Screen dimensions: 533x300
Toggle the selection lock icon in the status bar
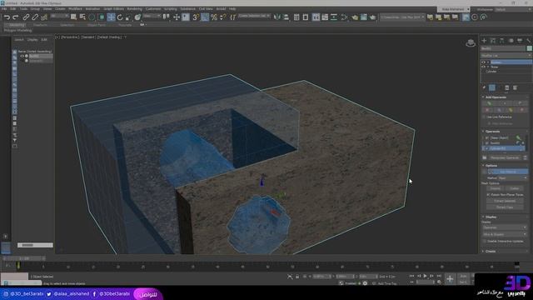pyautogui.click(x=297, y=277)
